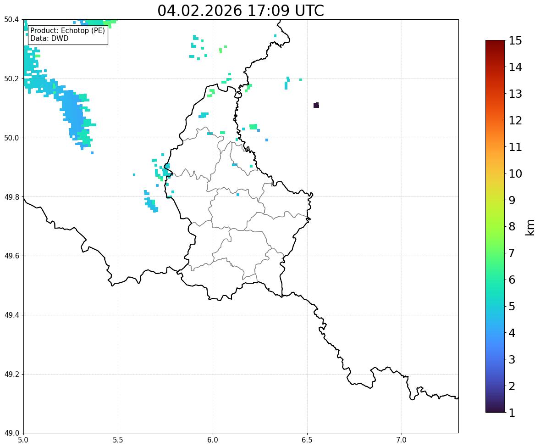
Task: Click the y-axis label "50.0"
Action: click(11, 138)
